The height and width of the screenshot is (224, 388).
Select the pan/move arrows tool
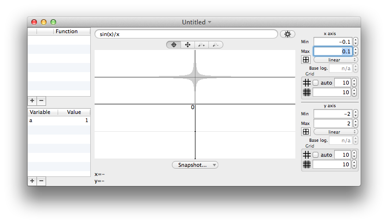tap(188, 45)
